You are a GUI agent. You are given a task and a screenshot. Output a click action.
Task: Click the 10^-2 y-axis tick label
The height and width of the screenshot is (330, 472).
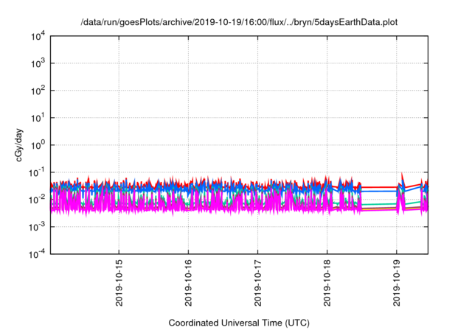coord(36,199)
